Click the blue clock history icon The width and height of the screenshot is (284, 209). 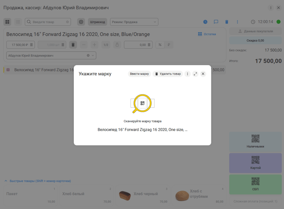pos(205,22)
